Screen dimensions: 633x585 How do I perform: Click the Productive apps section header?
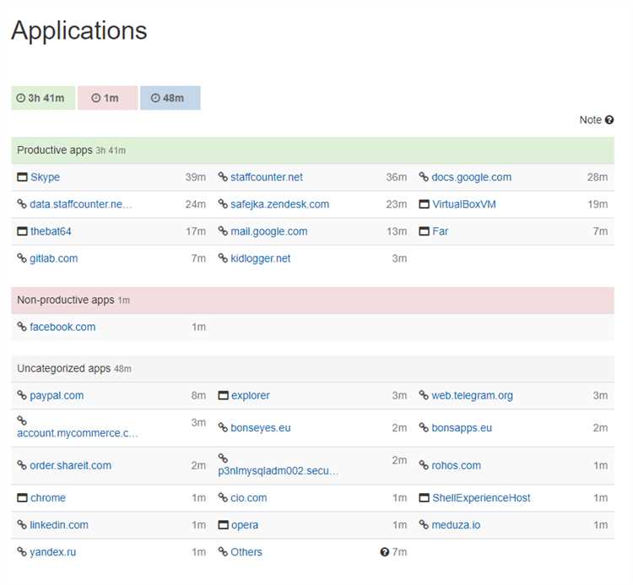click(313, 150)
